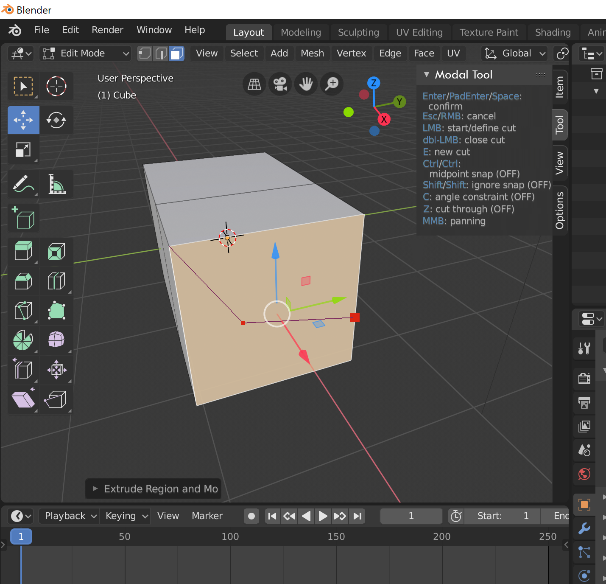Play the animation forward
This screenshot has height=584, width=606.
[x=323, y=516]
